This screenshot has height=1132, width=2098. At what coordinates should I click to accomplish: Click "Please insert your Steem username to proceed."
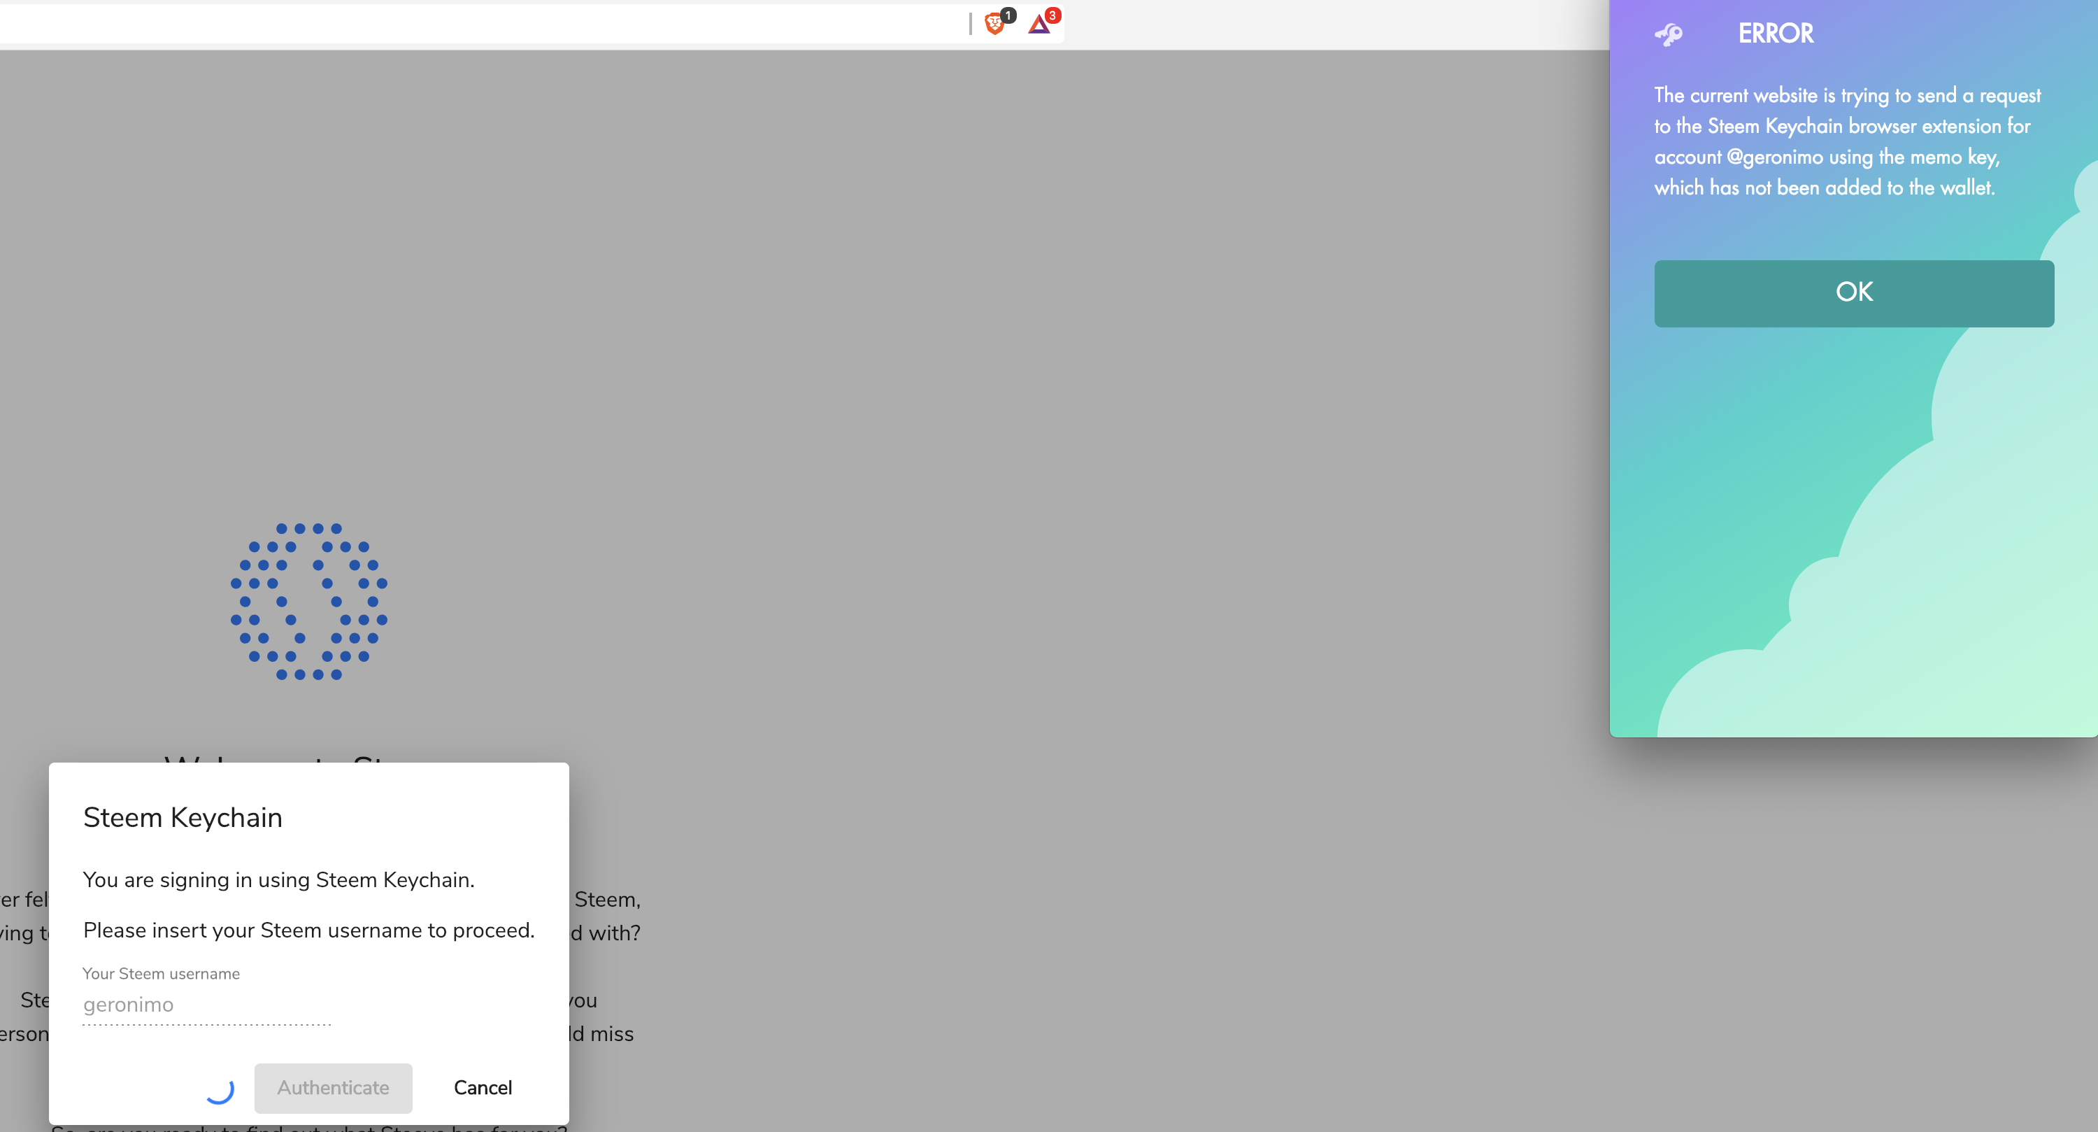(x=308, y=930)
